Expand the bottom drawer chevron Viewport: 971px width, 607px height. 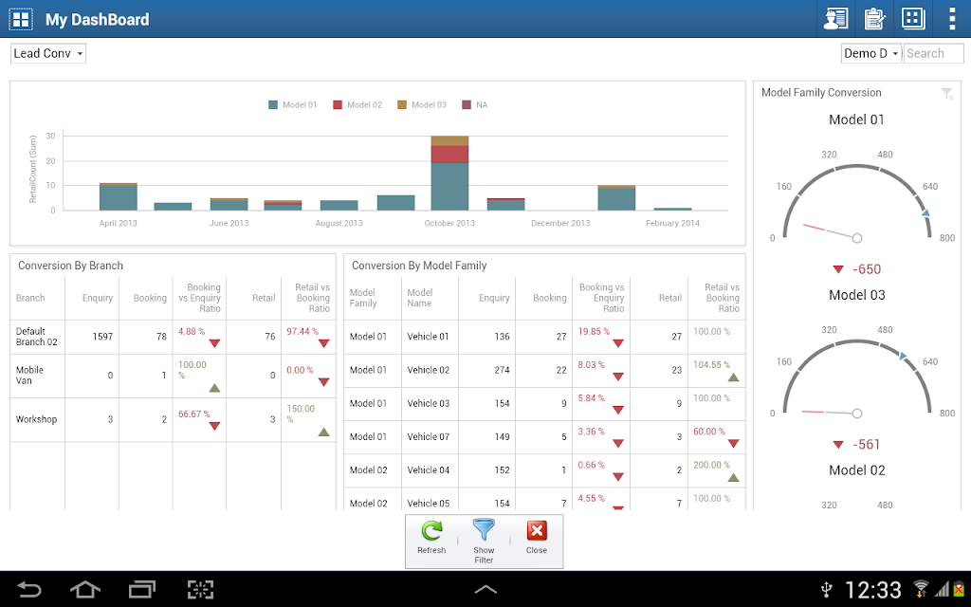pyautogui.click(x=485, y=589)
